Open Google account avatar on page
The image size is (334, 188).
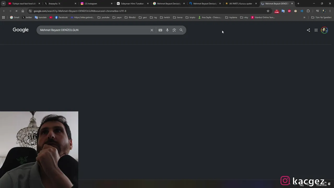coord(324,30)
